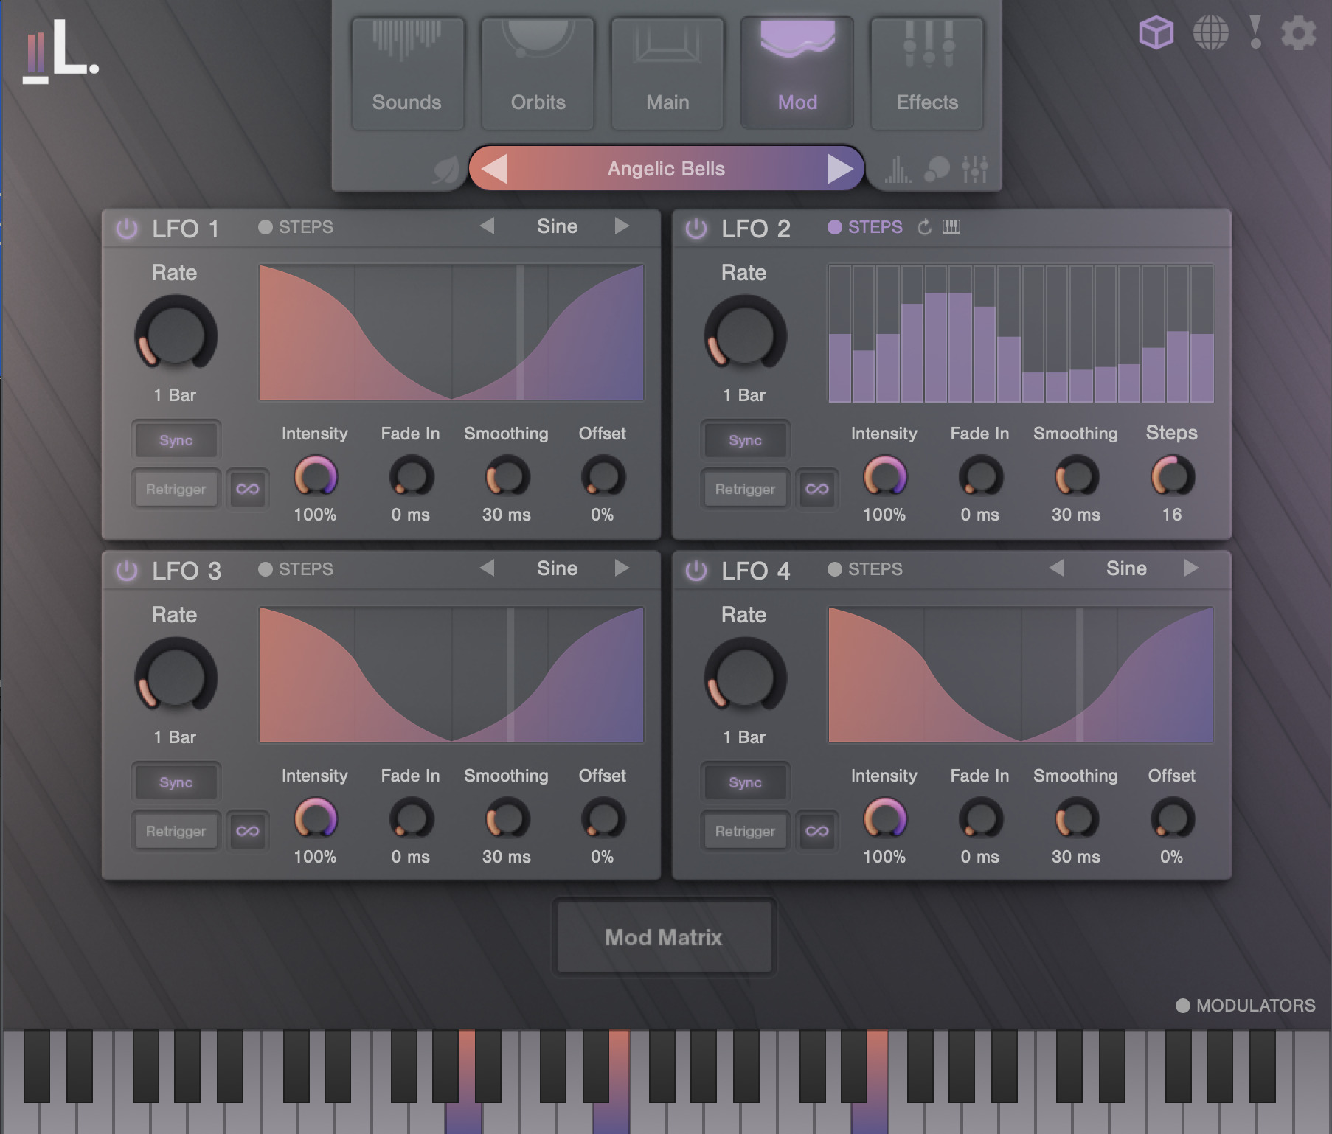Click the LFO 1 Smoothing knob
This screenshot has width=1332, height=1134.
click(x=507, y=476)
